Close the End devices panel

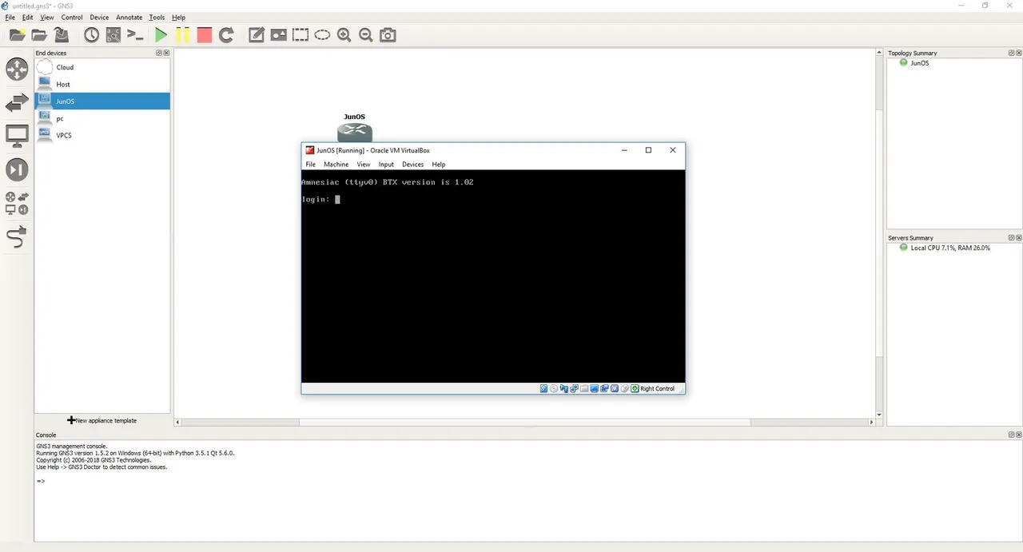click(x=166, y=53)
